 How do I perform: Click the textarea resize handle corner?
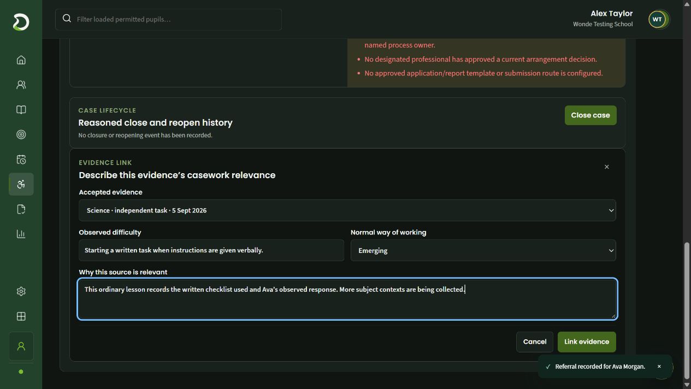coord(613,315)
